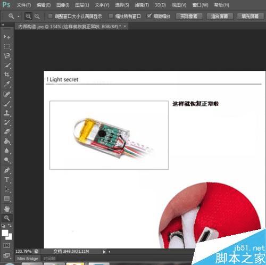This screenshot has height=265, width=266.
Task: Open the 时间轴 panel tab
Action: [49, 259]
